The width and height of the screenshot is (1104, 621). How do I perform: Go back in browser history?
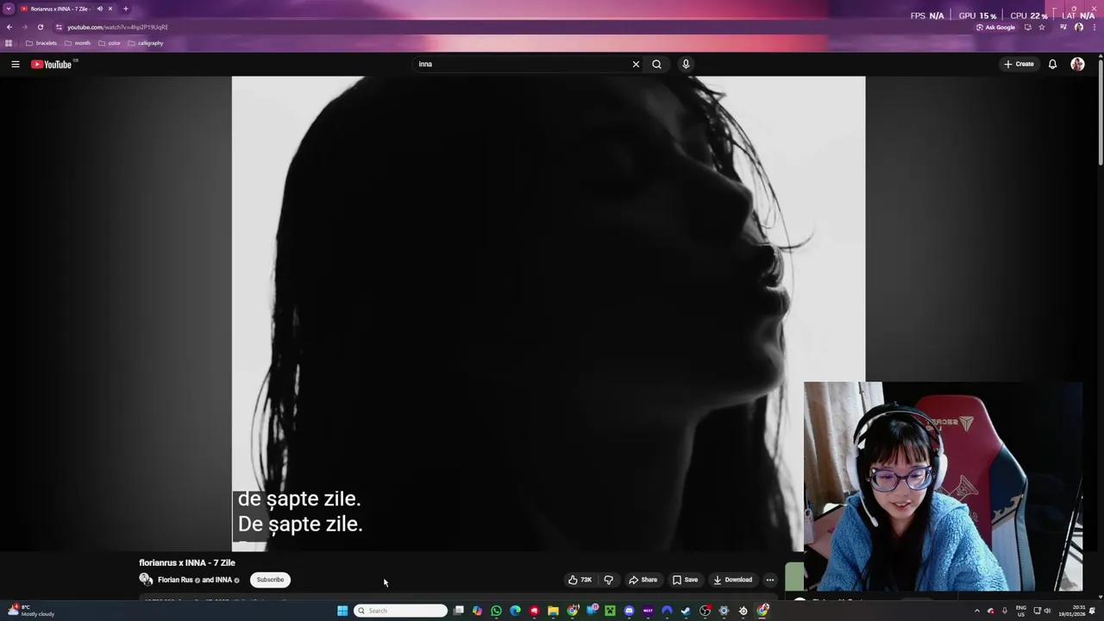9,27
